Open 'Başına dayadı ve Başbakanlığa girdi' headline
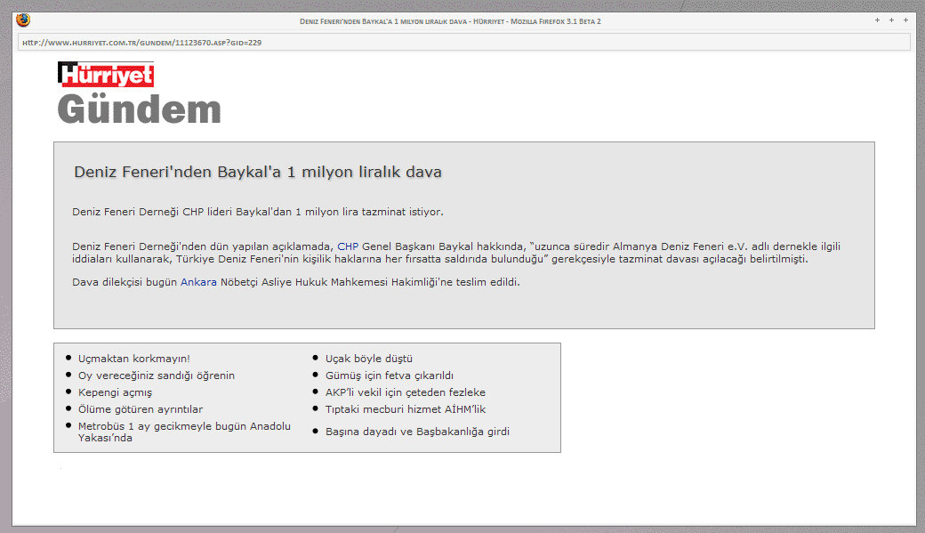Viewport: 925px width, 533px height. (x=417, y=432)
